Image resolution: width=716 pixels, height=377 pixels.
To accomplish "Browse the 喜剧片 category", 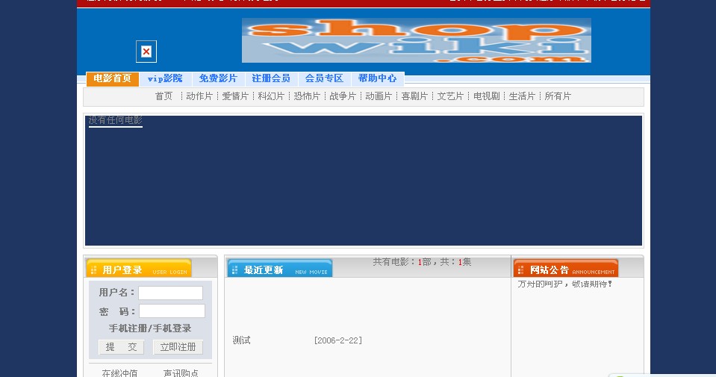I will click(x=414, y=96).
